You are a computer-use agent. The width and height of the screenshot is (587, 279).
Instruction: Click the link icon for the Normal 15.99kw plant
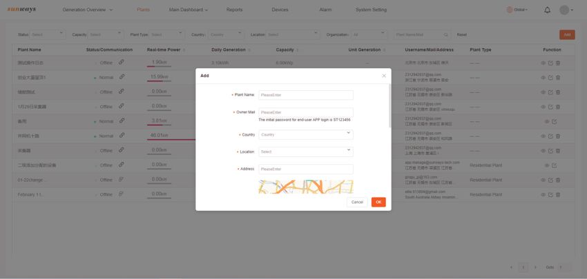[x=122, y=76]
